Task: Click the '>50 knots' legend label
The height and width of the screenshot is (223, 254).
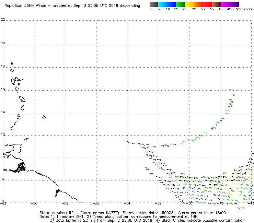Action: pos(244,9)
